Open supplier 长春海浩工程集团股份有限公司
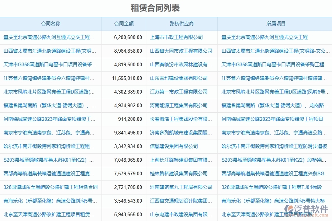 pos(181,119)
